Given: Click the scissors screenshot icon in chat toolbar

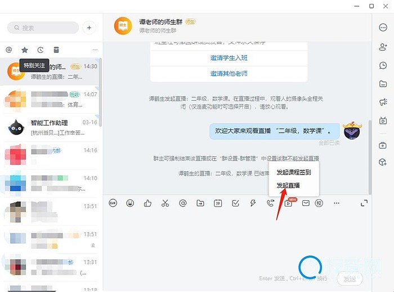Looking at the screenshot, I should (165, 203).
